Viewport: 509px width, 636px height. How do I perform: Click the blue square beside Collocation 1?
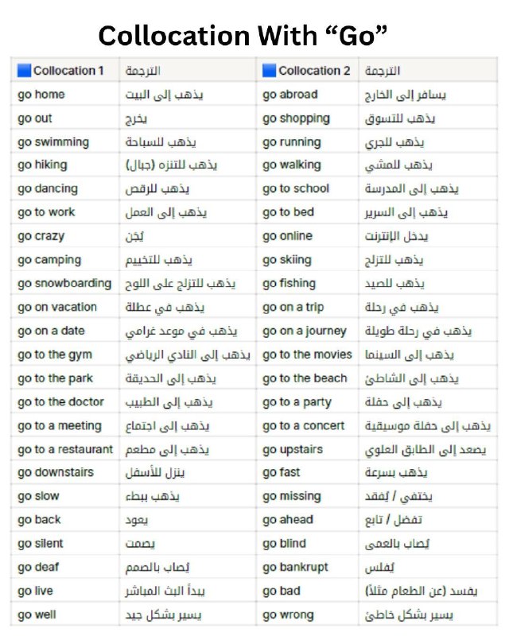click(x=24, y=71)
